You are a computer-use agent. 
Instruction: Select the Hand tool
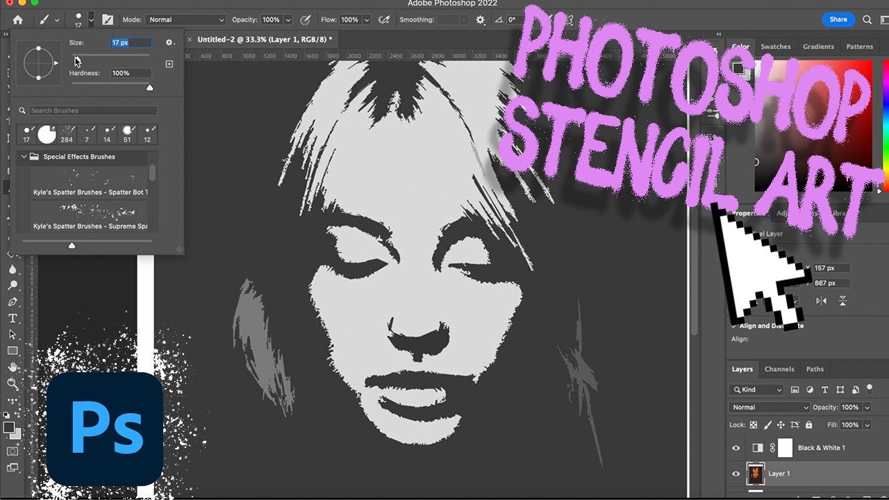tap(13, 367)
